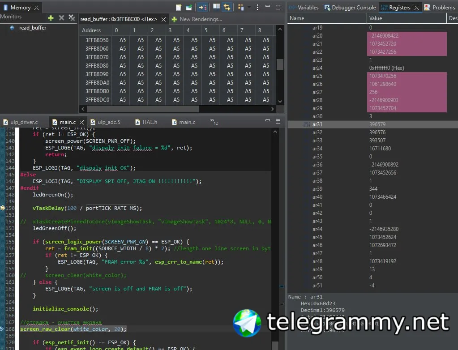Click the breakpoint marker at line 168
This screenshot has height=350, width=458.
3,329
